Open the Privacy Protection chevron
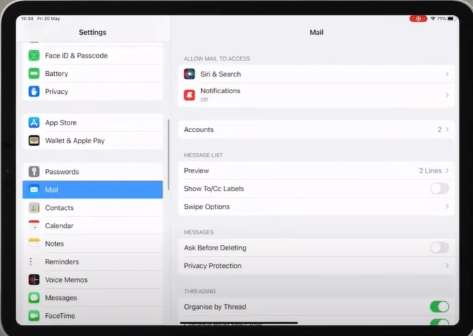Viewport: 473px width, 336px height. 447,266
